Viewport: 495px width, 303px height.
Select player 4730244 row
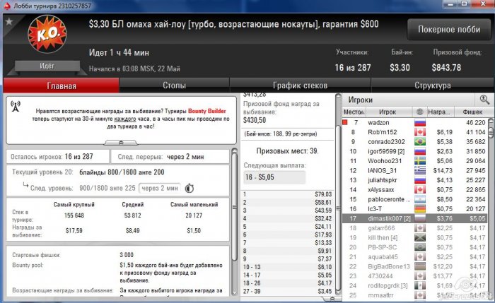(414, 276)
